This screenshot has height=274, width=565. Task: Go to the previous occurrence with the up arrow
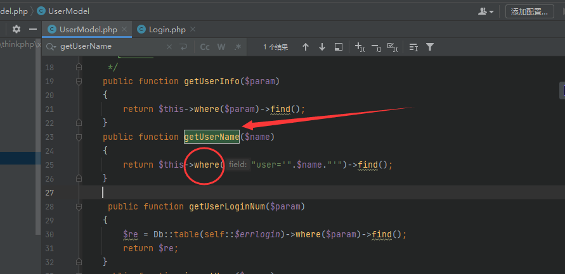(x=306, y=47)
